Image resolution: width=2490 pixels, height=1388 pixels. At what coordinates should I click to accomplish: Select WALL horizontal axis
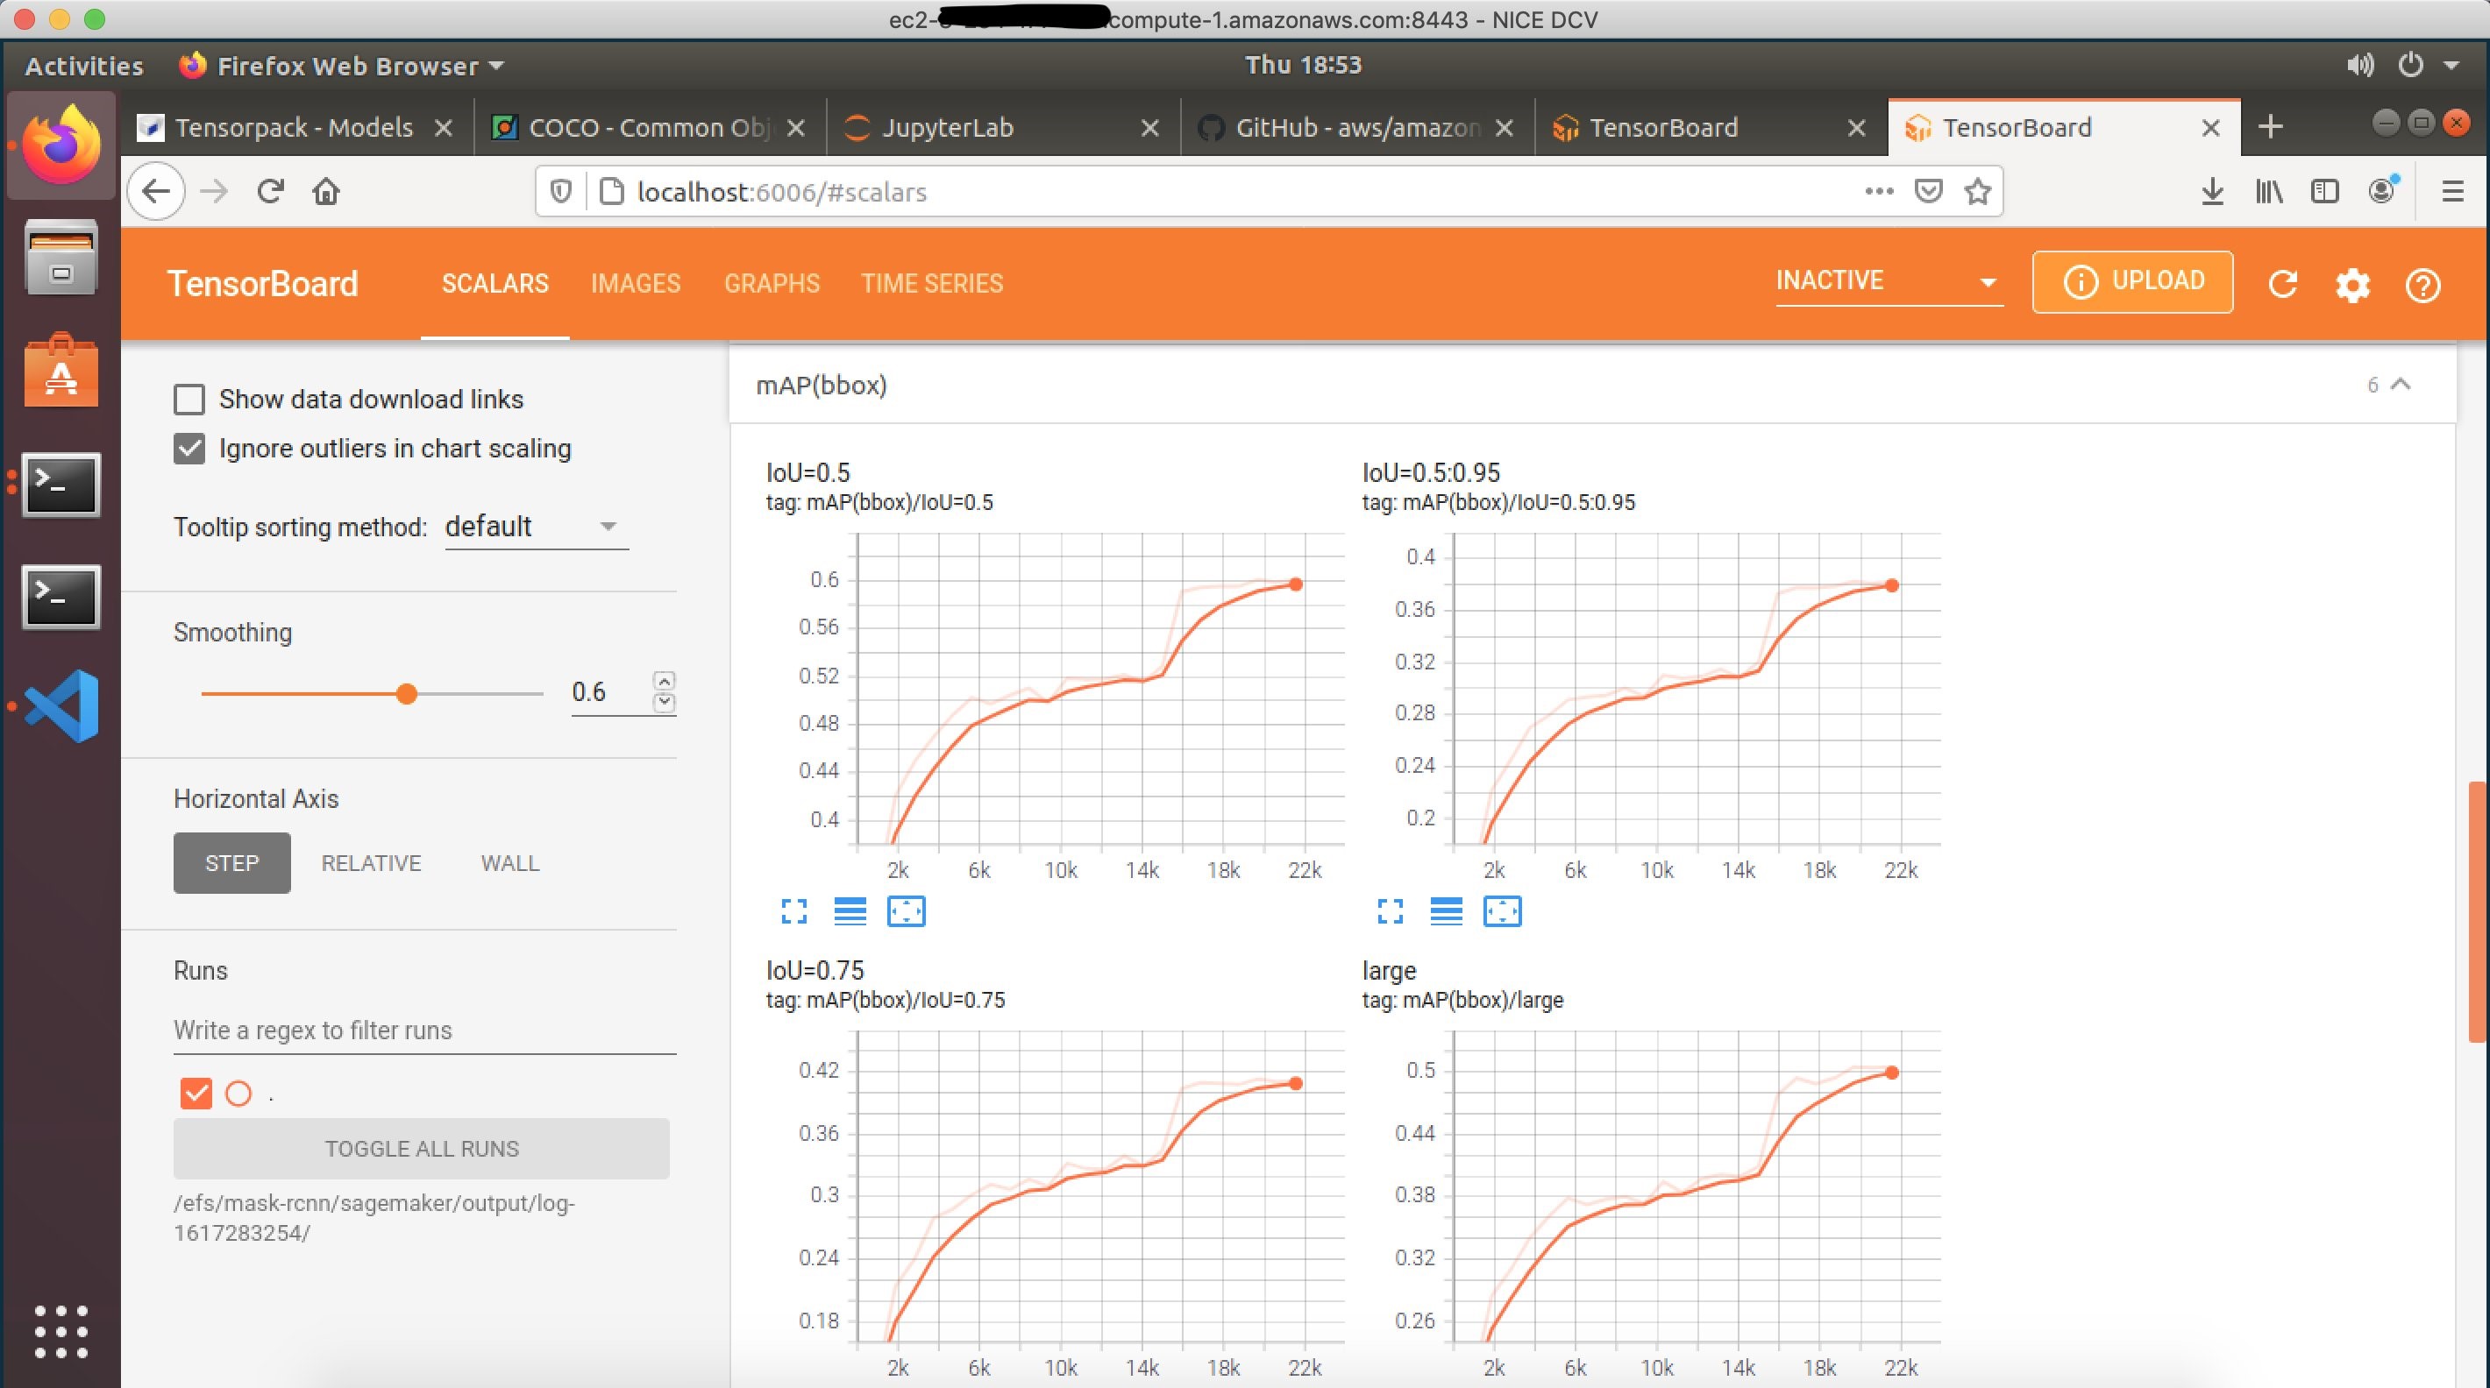[510, 862]
